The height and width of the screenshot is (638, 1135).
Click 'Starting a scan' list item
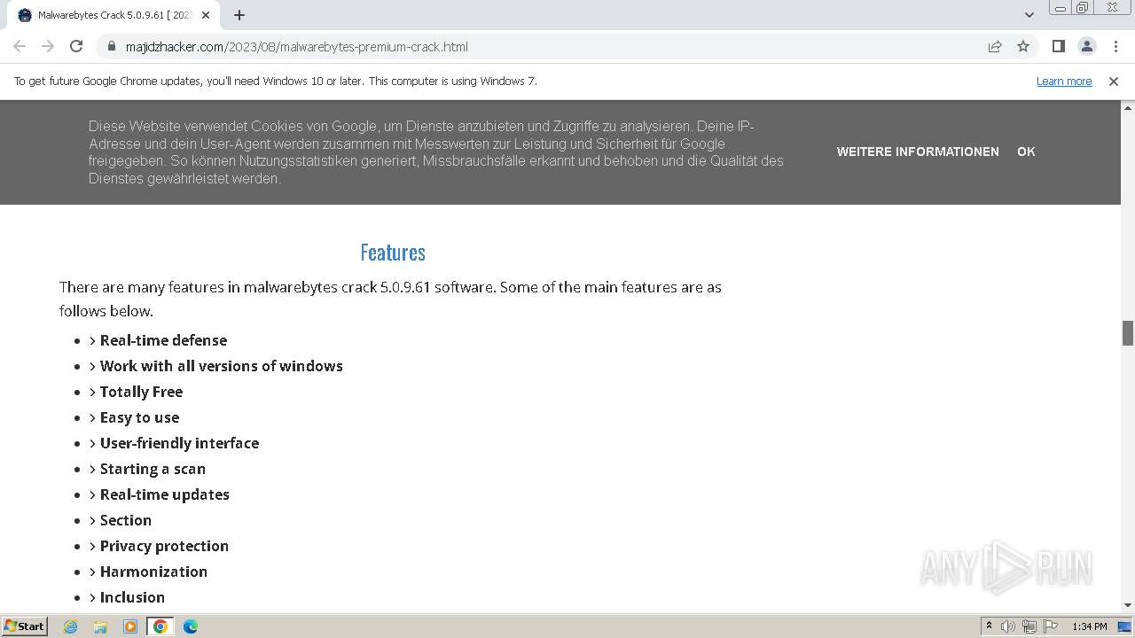(x=153, y=469)
